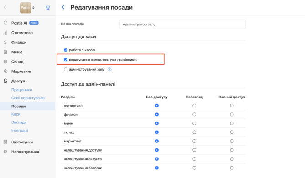305x178 pixels.
Task: Set фінанси to Перегляд
Action: click(194, 114)
